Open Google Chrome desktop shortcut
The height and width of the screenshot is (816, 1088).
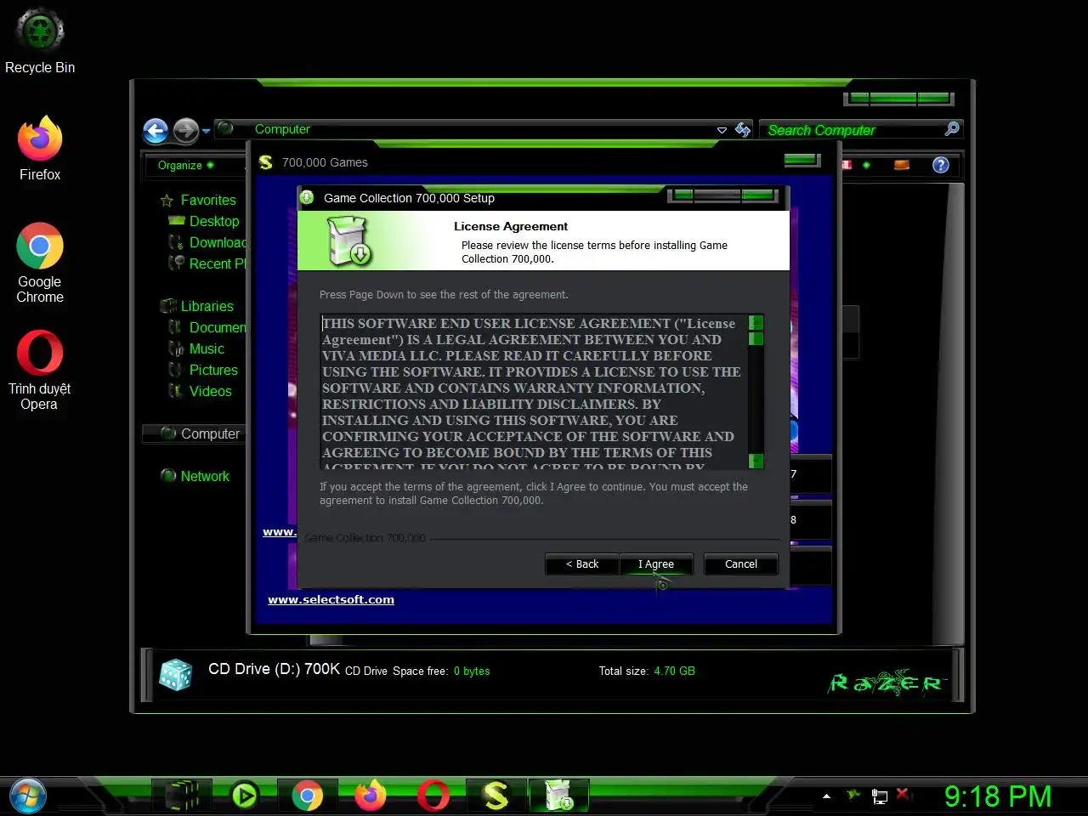(x=40, y=263)
